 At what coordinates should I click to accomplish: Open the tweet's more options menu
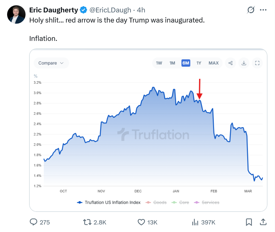263,10
